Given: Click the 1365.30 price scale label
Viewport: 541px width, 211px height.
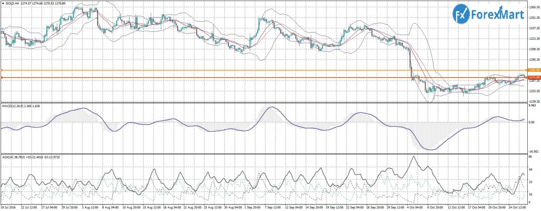Looking at the screenshot, I should (x=533, y=7).
